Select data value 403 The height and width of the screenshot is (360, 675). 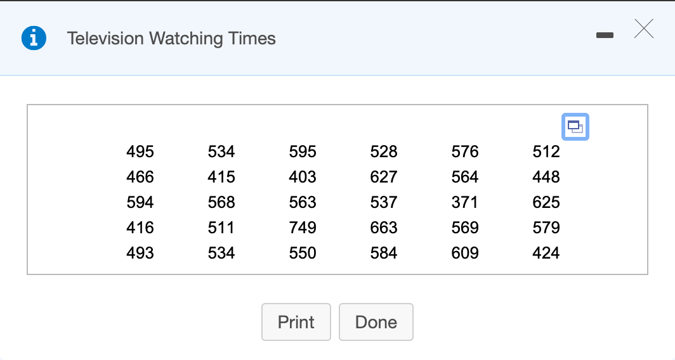303,177
